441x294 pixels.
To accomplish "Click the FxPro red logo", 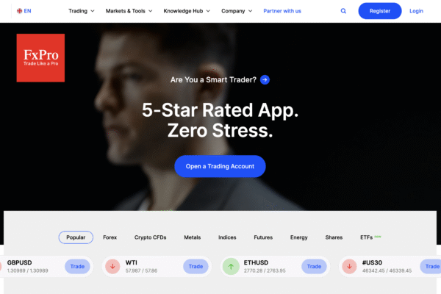I will pyautogui.click(x=40, y=58).
